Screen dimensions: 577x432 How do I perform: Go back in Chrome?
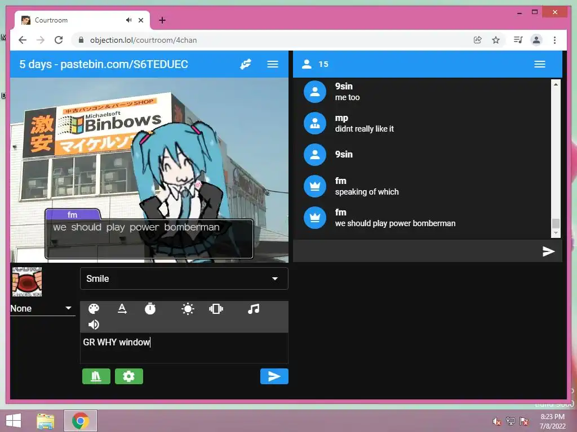point(23,40)
